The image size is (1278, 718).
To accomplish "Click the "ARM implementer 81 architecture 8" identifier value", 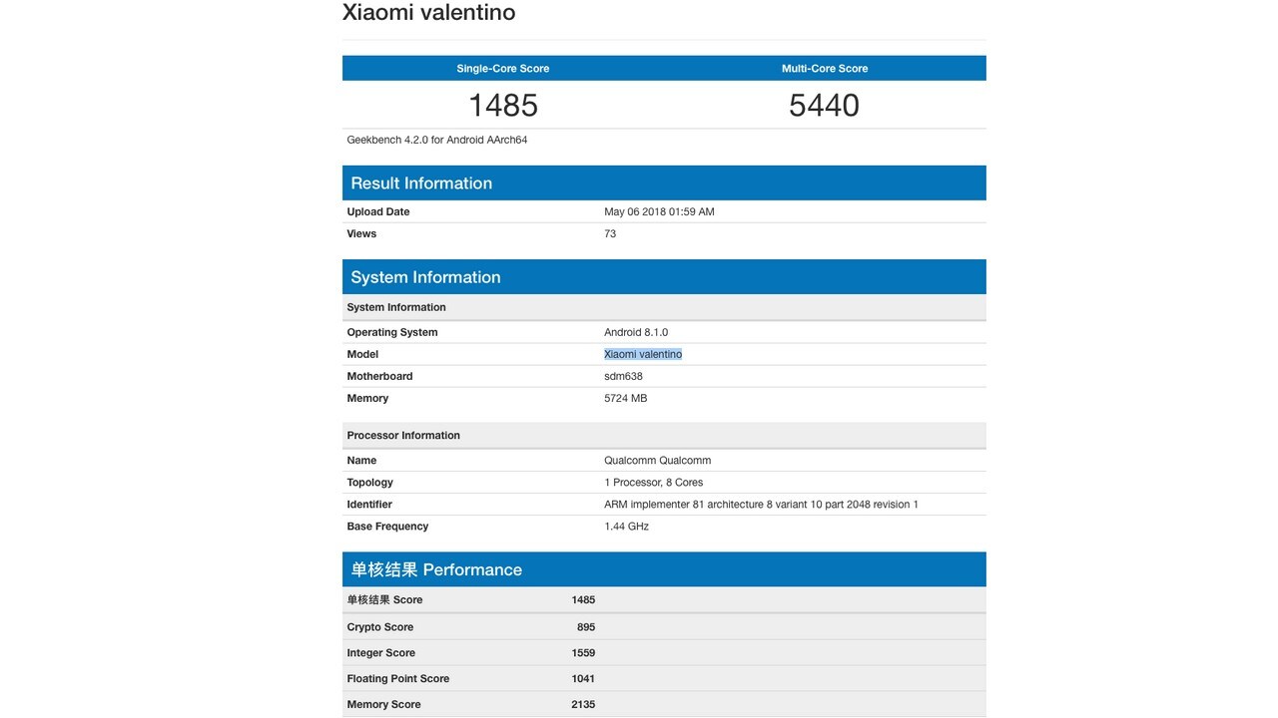I will (762, 505).
